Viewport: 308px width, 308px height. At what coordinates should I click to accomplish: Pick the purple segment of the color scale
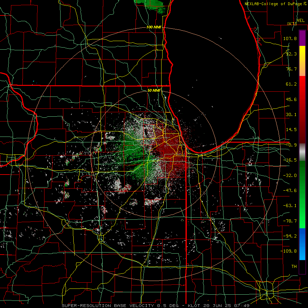pos(302,38)
